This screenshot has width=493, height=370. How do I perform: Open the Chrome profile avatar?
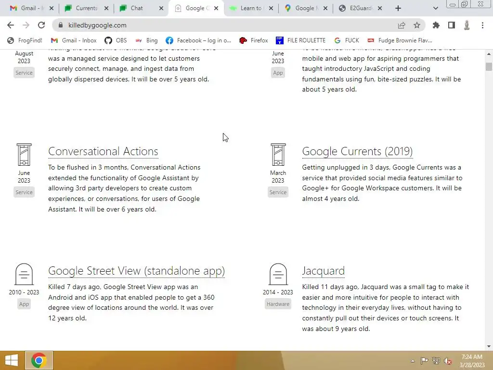click(467, 25)
